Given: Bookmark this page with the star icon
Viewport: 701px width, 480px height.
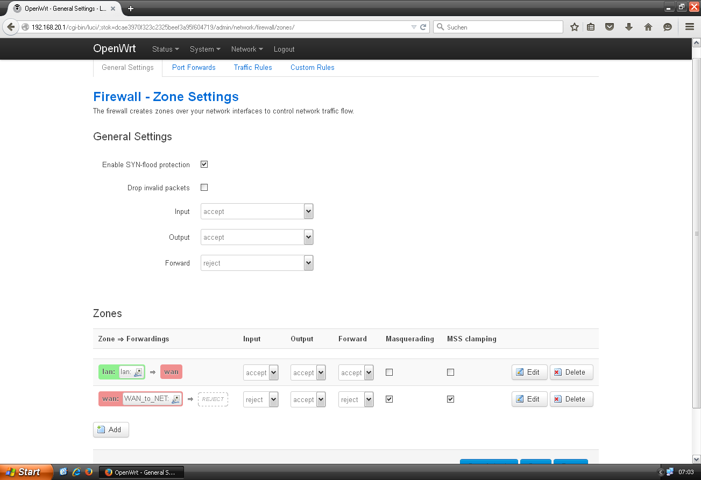Looking at the screenshot, I should point(575,27).
